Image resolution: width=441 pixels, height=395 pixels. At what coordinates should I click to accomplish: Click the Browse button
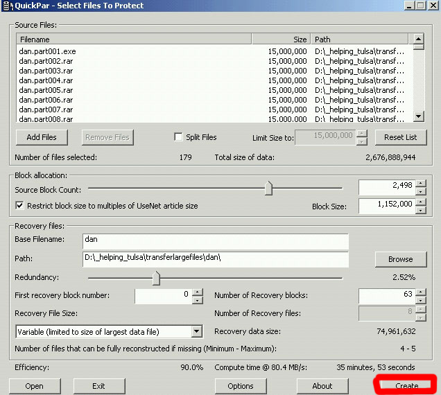[401, 259]
